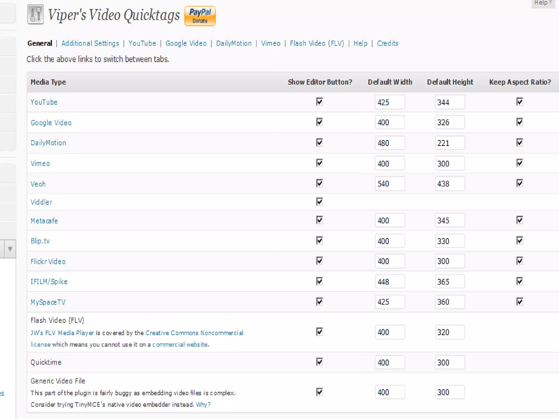Toggle Keep Aspect Ratio for MySpaceTV
This screenshot has height=419, width=559.
(519, 302)
